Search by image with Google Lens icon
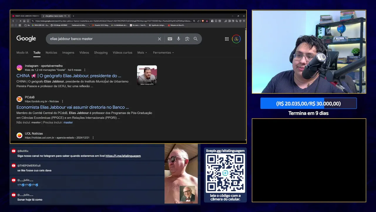The image size is (376, 212). [x=187, y=39]
